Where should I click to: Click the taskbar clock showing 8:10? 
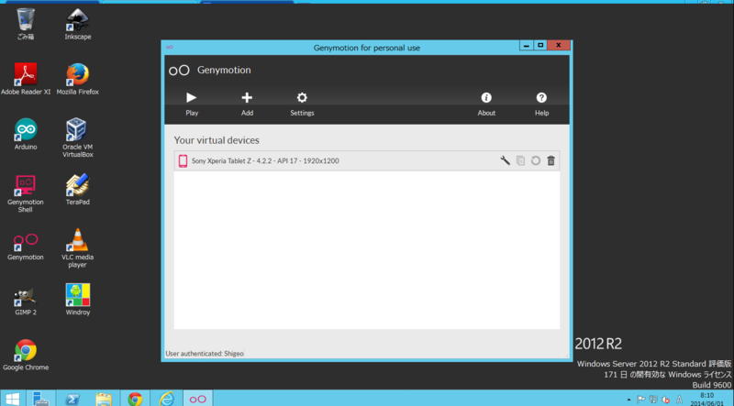pos(706,400)
